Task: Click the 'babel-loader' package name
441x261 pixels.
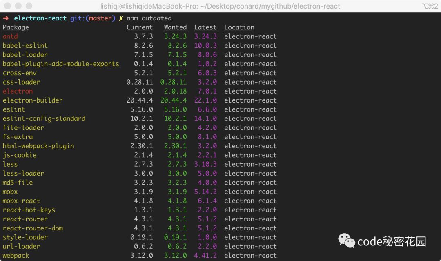Action: click(25, 55)
